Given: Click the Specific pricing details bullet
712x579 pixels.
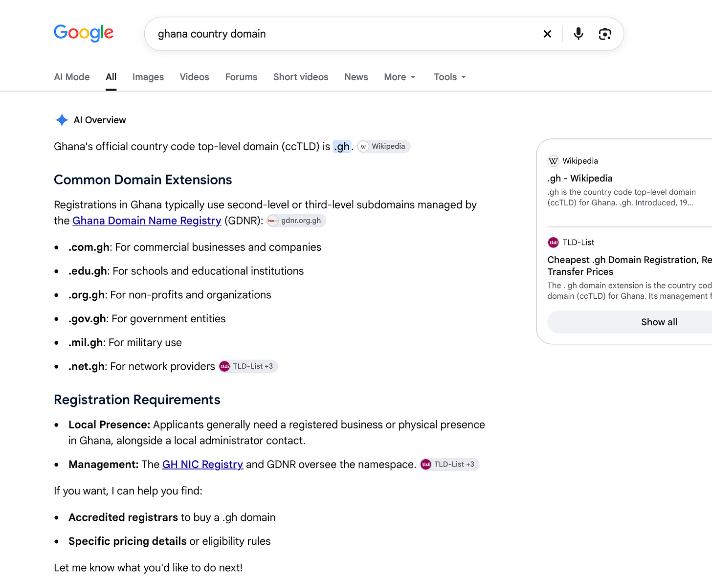Looking at the screenshot, I should tap(169, 541).
